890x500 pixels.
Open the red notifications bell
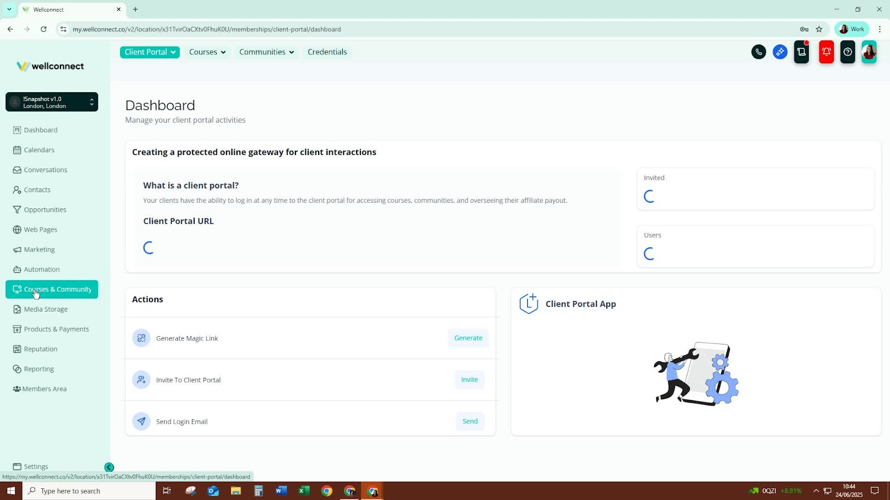pos(827,52)
